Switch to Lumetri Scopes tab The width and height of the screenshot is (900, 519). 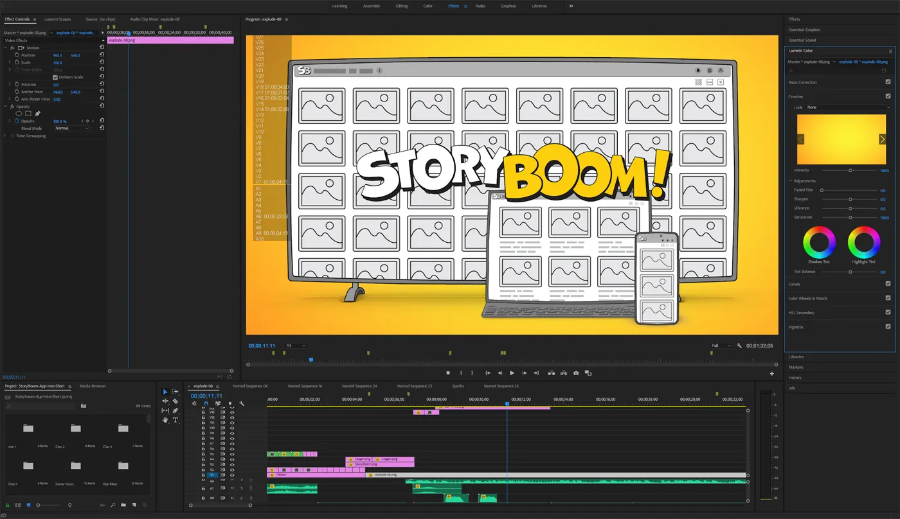click(58, 19)
